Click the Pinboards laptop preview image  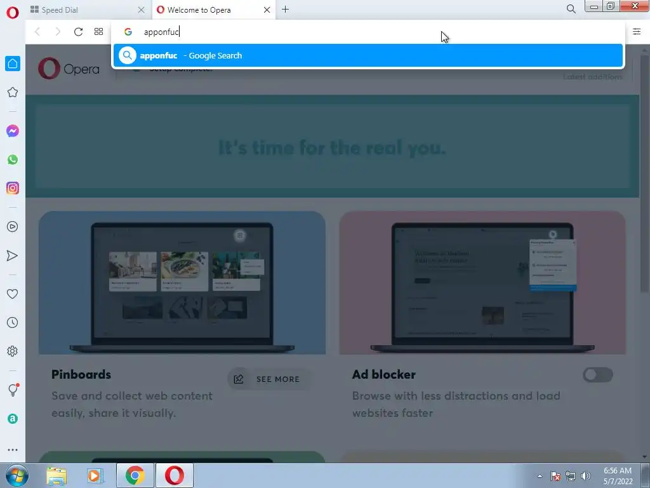182,283
